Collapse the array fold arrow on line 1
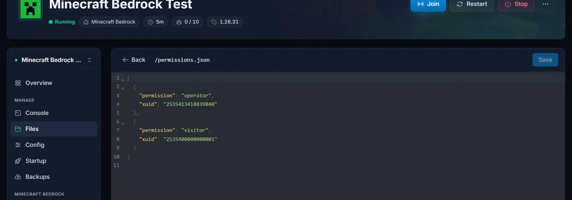Viewport: 572px width, 200px height. (x=123, y=79)
